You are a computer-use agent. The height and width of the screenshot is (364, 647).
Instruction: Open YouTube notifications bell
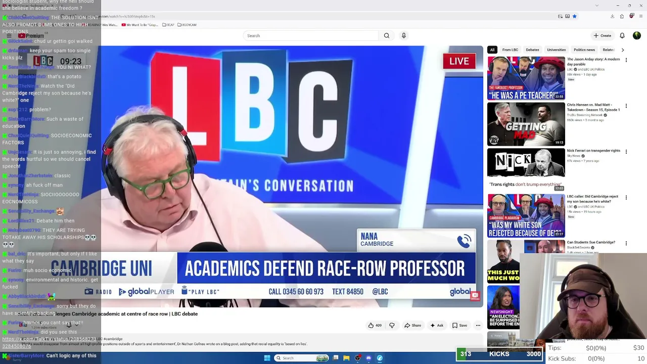click(622, 35)
